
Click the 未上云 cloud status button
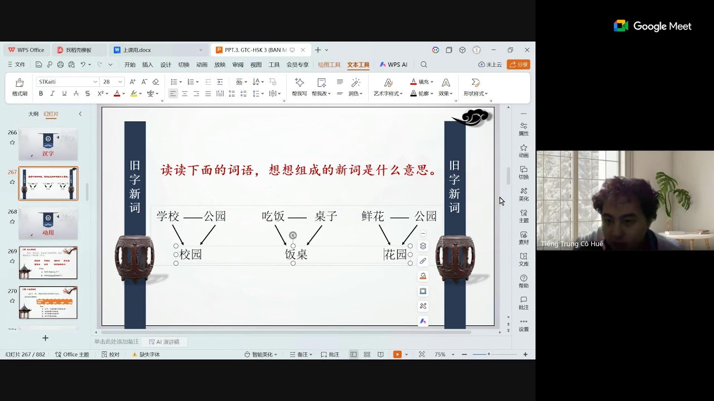click(x=490, y=65)
